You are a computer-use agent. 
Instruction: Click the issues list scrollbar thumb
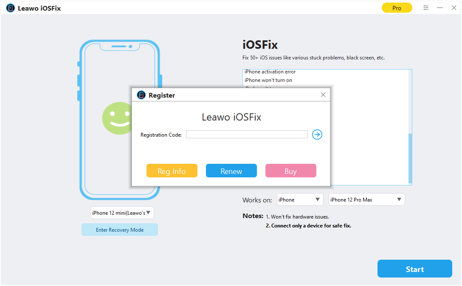(410, 158)
